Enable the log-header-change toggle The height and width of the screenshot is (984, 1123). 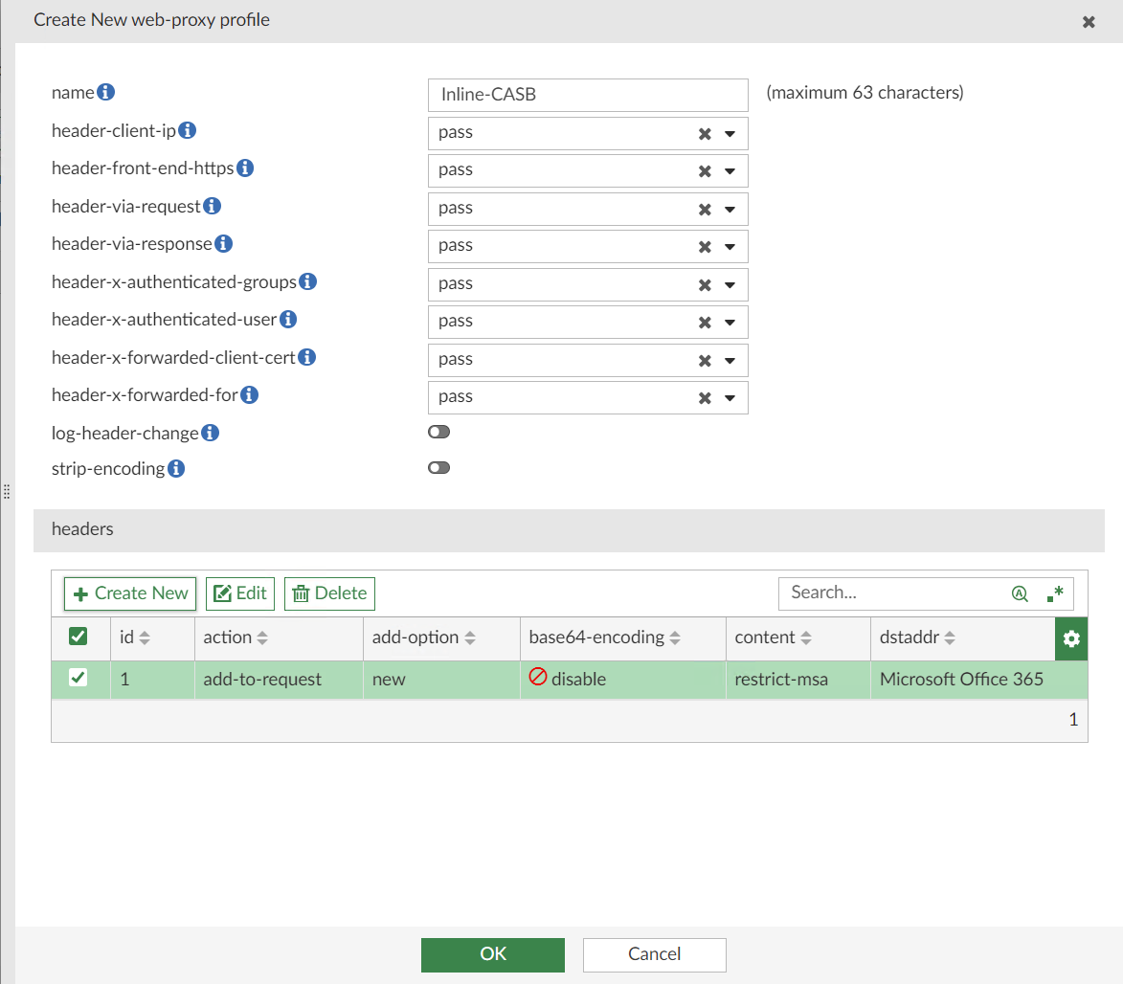pos(438,432)
